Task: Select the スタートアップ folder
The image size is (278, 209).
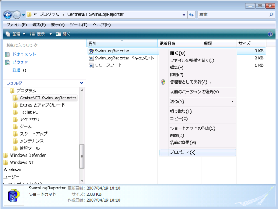Action: [x=33, y=134]
